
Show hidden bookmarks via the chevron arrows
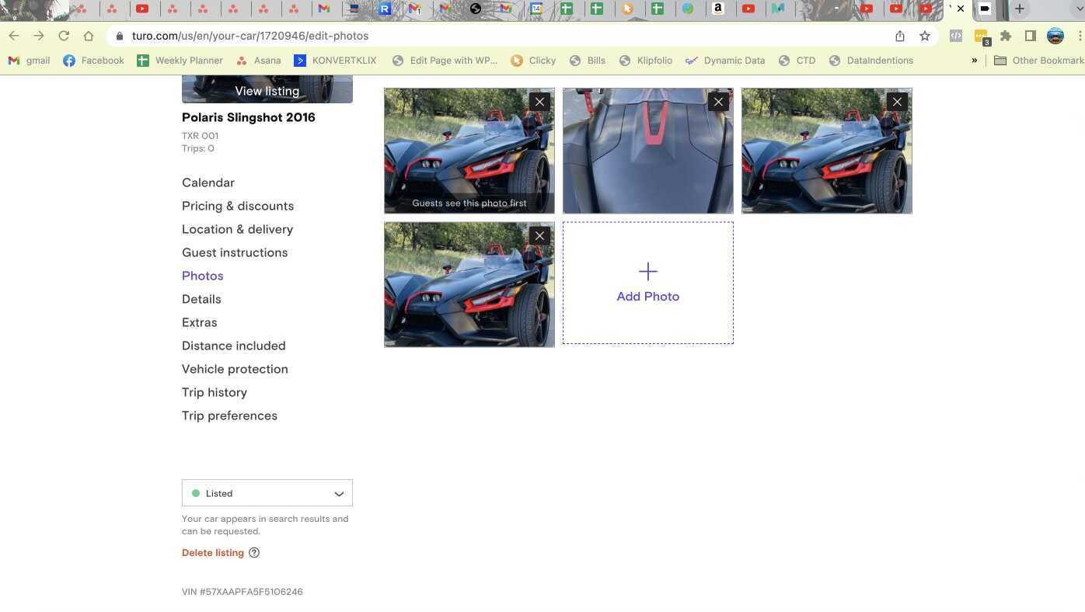point(975,61)
